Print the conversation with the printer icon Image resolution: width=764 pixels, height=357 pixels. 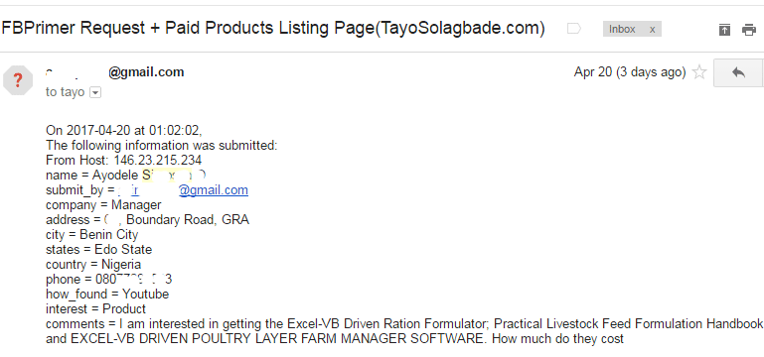click(x=749, y=30)
